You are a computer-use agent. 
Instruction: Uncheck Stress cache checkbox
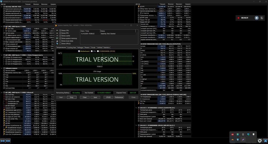click(60, 36)
